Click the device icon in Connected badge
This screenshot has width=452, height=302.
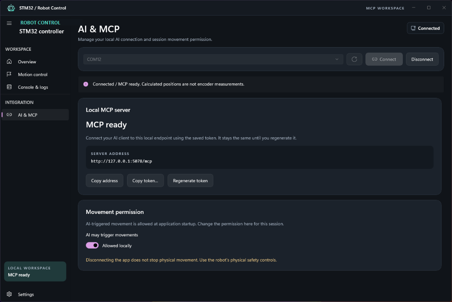tap(413, 28)
